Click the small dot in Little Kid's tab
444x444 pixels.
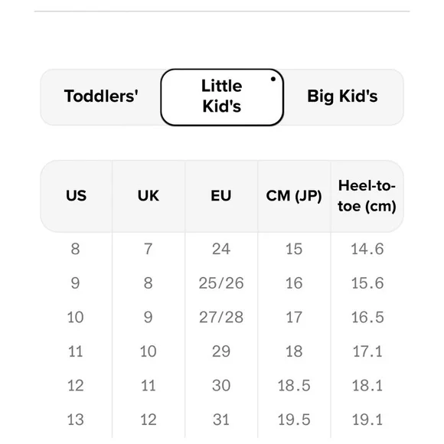tap(273, 79)
